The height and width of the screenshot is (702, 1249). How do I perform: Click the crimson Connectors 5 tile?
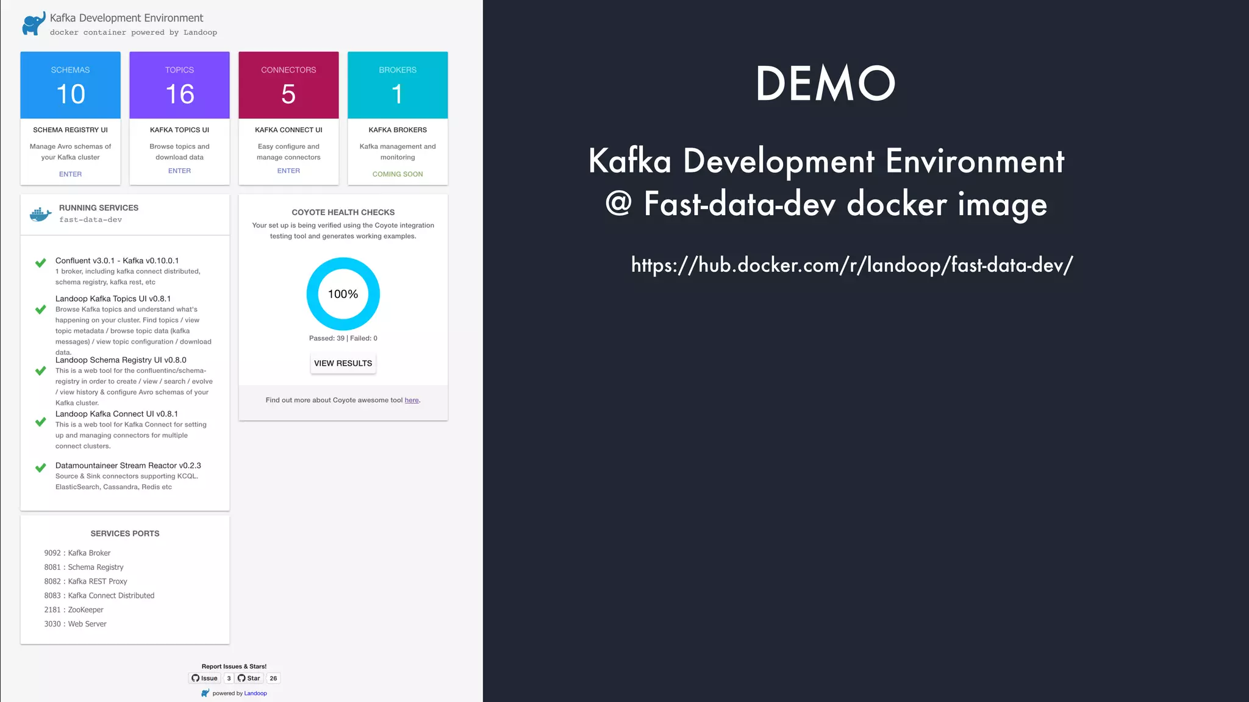pyautogui.click(x=288, y=85)
